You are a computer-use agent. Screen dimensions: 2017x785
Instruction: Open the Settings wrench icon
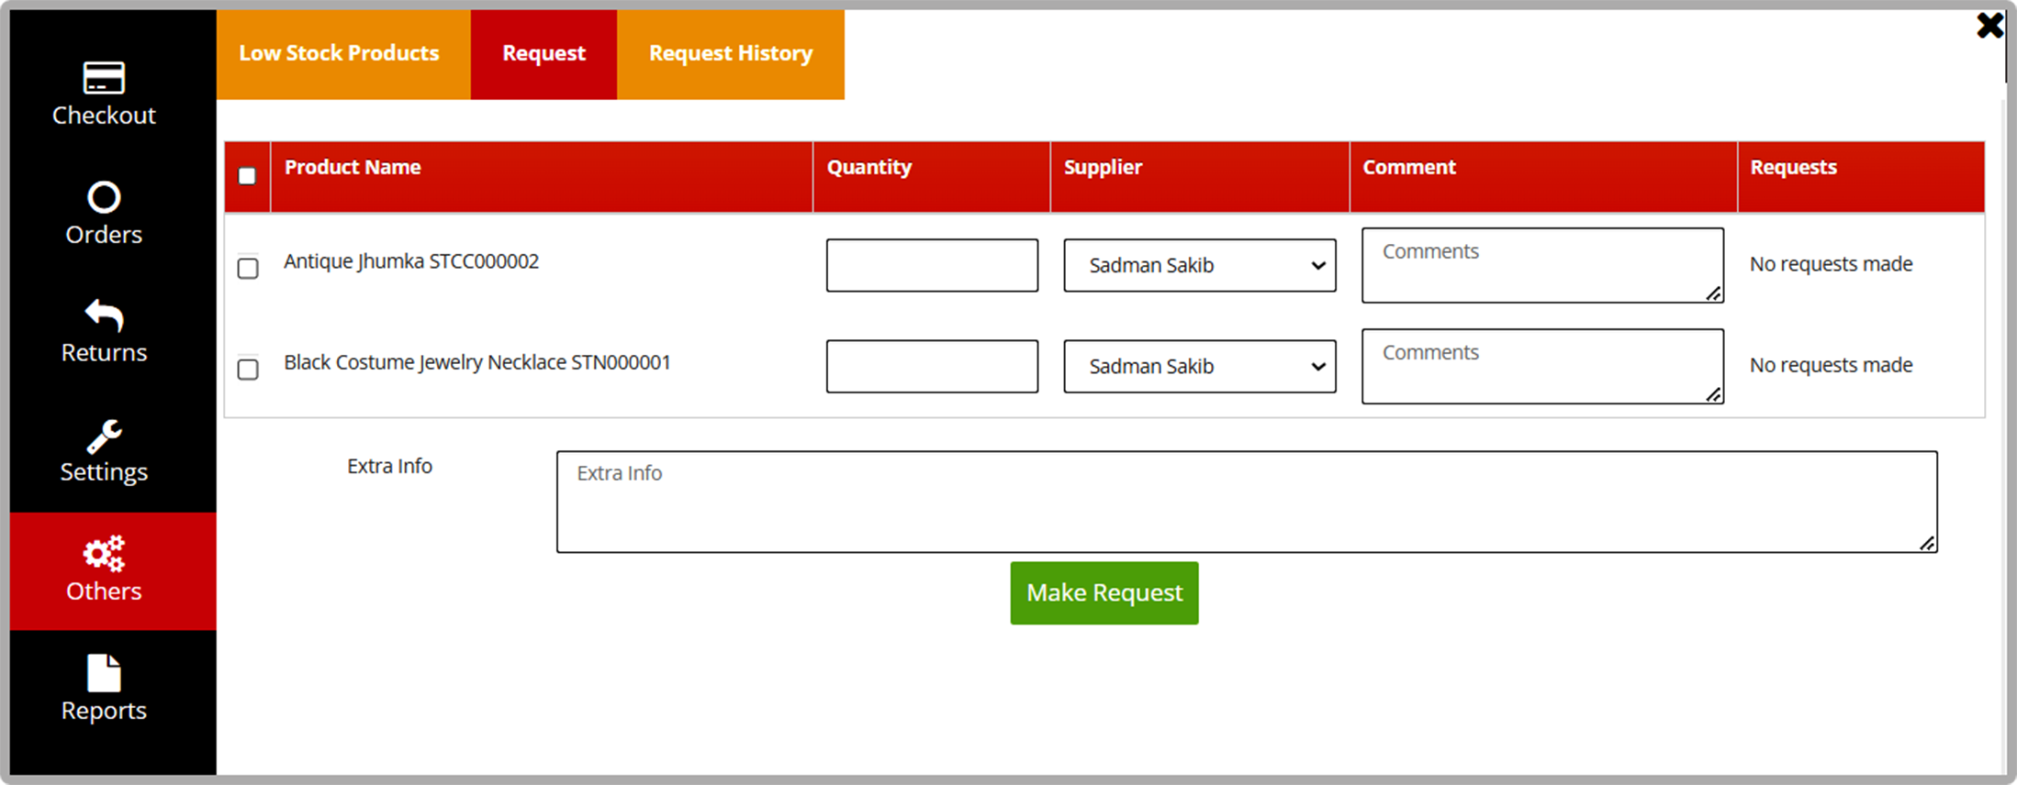click(x=104, y=436)
